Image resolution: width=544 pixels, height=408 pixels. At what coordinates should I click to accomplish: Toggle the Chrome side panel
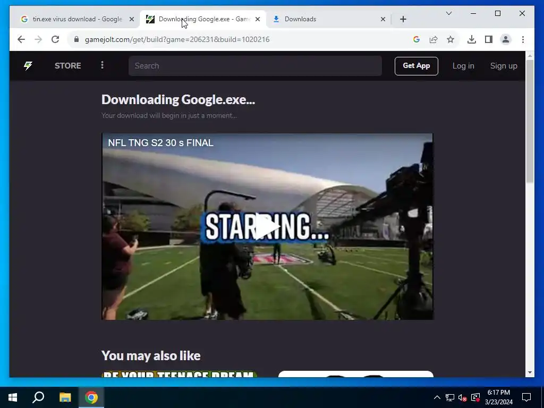coord(489,39)
